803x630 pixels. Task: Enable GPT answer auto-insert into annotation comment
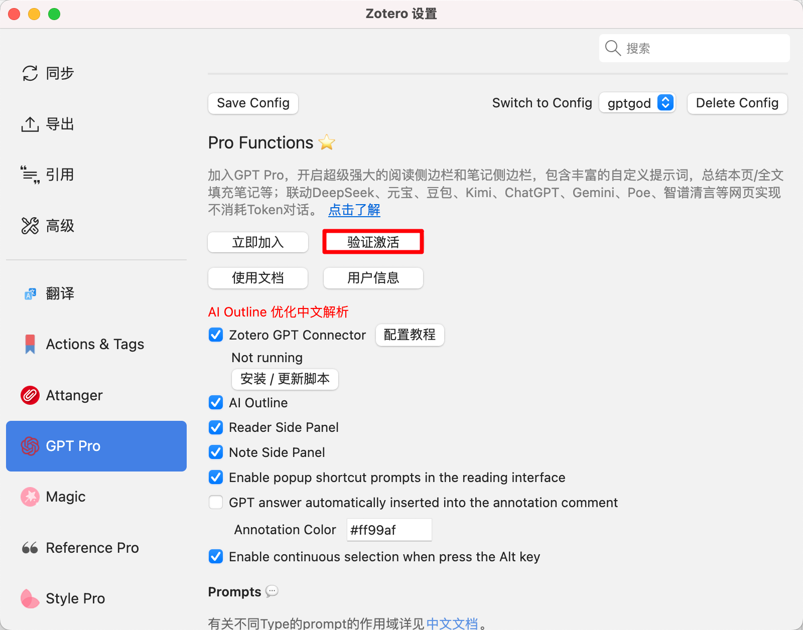coord(216,502)
